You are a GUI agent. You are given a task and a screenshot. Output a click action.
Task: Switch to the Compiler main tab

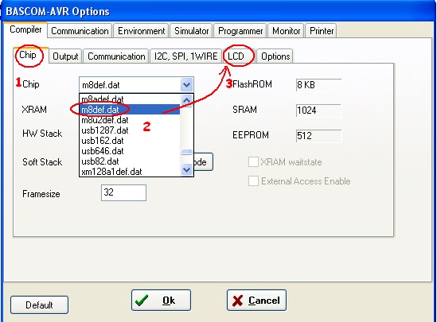click(x=25, y=29)
